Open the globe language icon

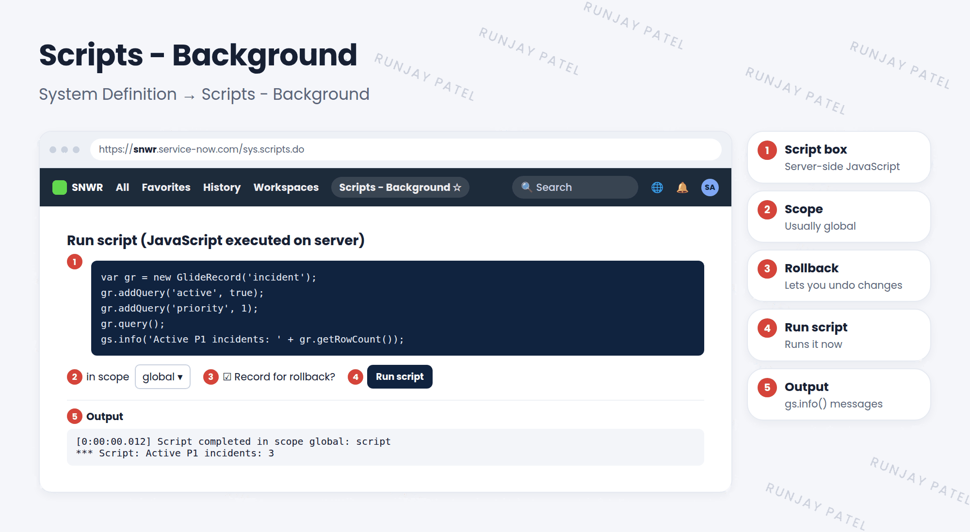[657, 188]
